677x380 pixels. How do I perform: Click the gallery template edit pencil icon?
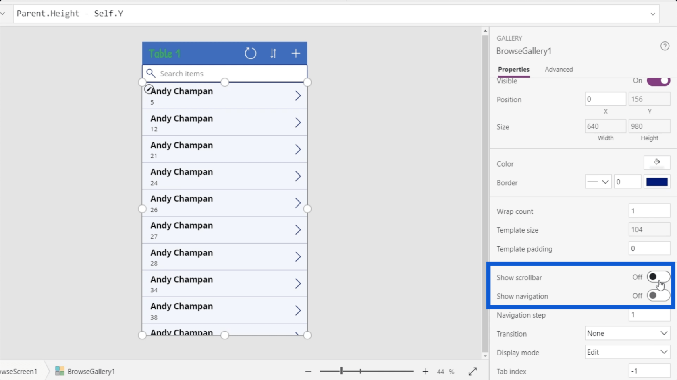(x=149, y=89)
